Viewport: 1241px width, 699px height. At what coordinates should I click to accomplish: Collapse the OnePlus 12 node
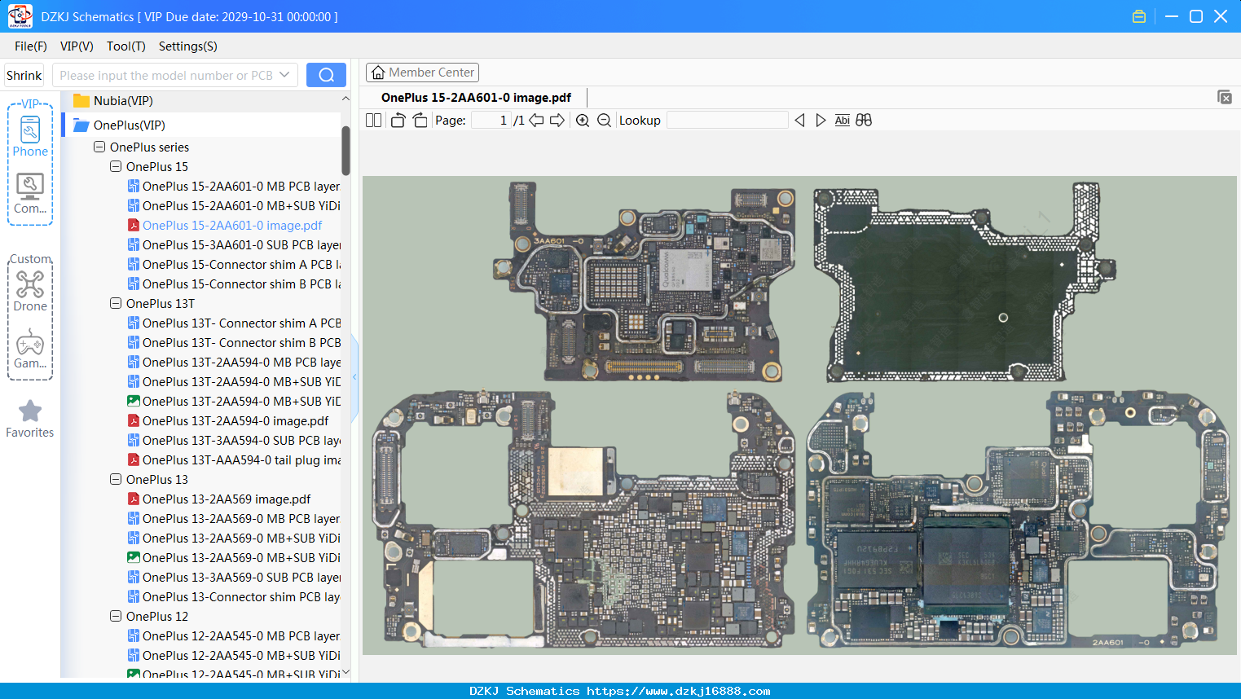click(116, 617)
